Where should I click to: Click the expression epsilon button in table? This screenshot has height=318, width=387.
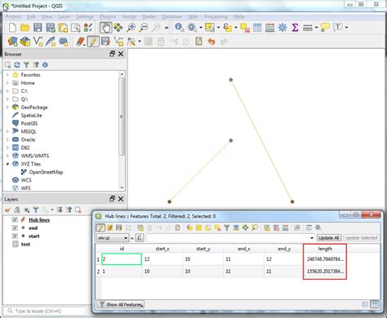pos(140,238)
